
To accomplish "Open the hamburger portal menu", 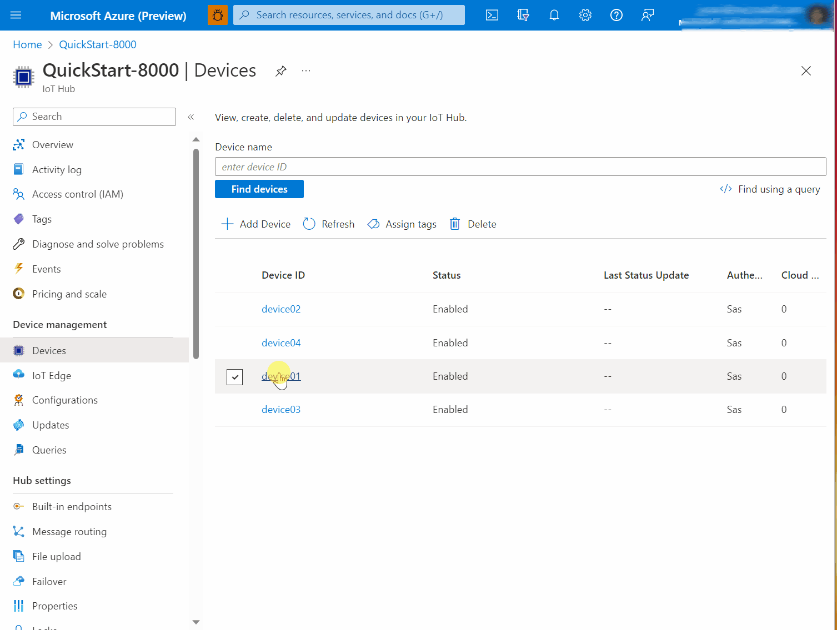I will click(16, 15).
